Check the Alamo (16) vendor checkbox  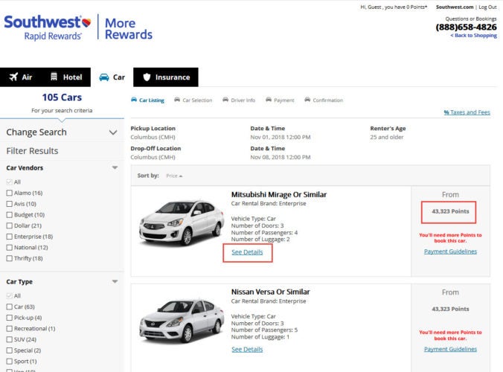coord(10,193)
